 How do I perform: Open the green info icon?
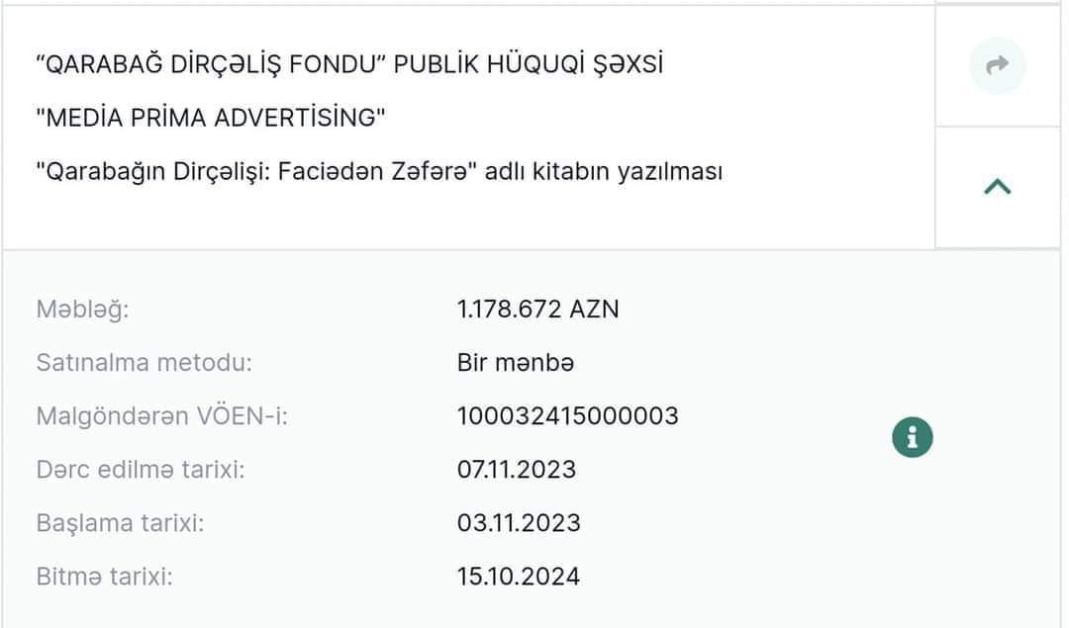(x=912, y=437)
